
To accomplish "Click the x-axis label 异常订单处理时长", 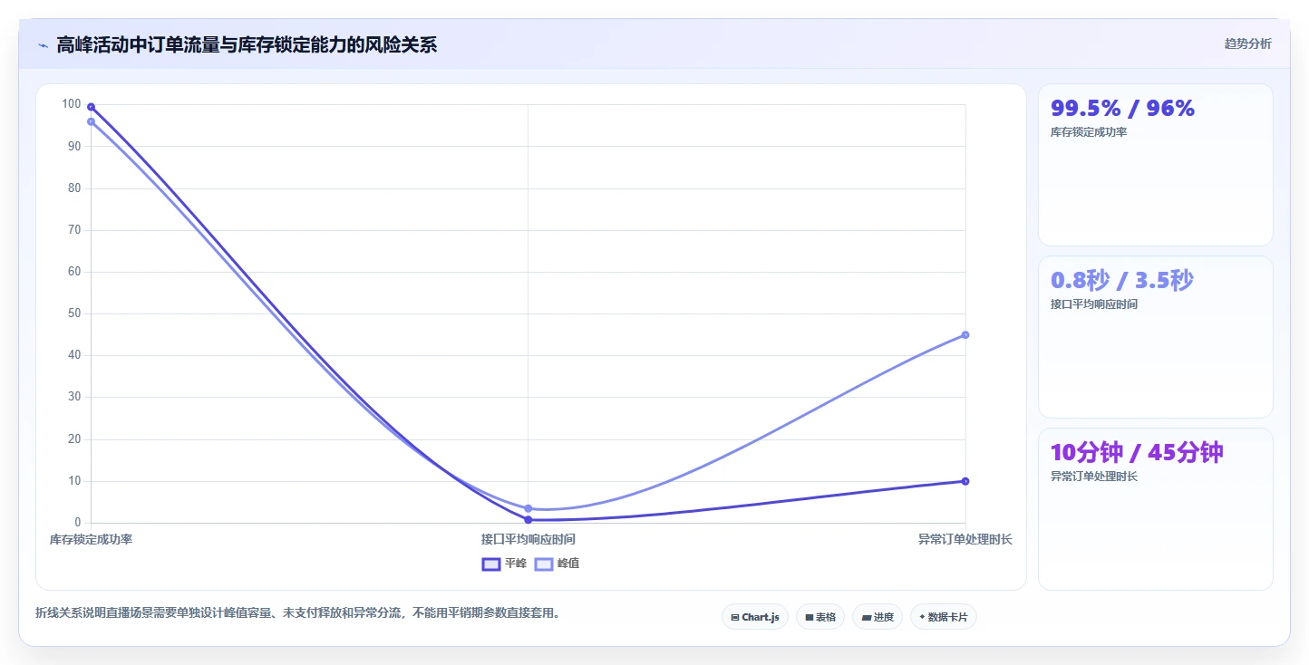I will (965, 539).
